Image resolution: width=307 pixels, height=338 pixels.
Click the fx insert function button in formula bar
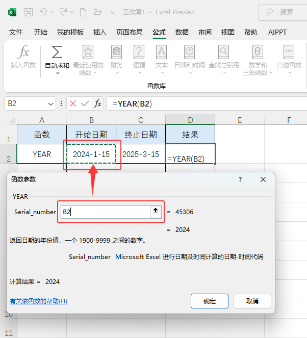(x=97, y=103)
